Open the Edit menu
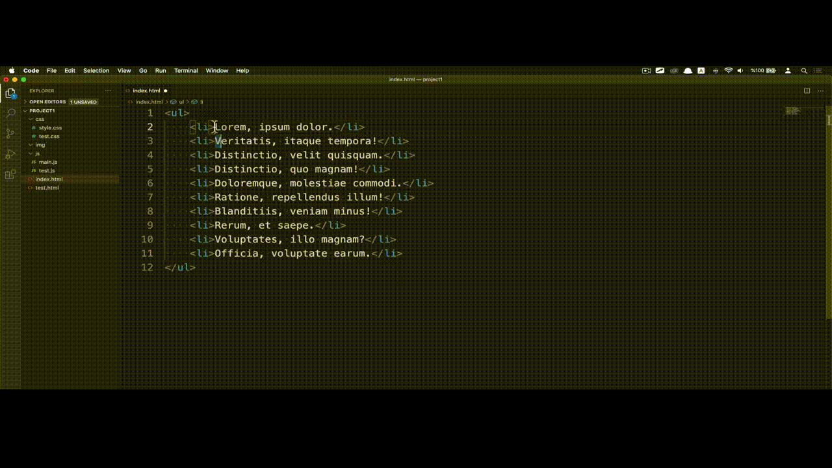The height and width of the screenshot is (468, 832). coord(70,70)
